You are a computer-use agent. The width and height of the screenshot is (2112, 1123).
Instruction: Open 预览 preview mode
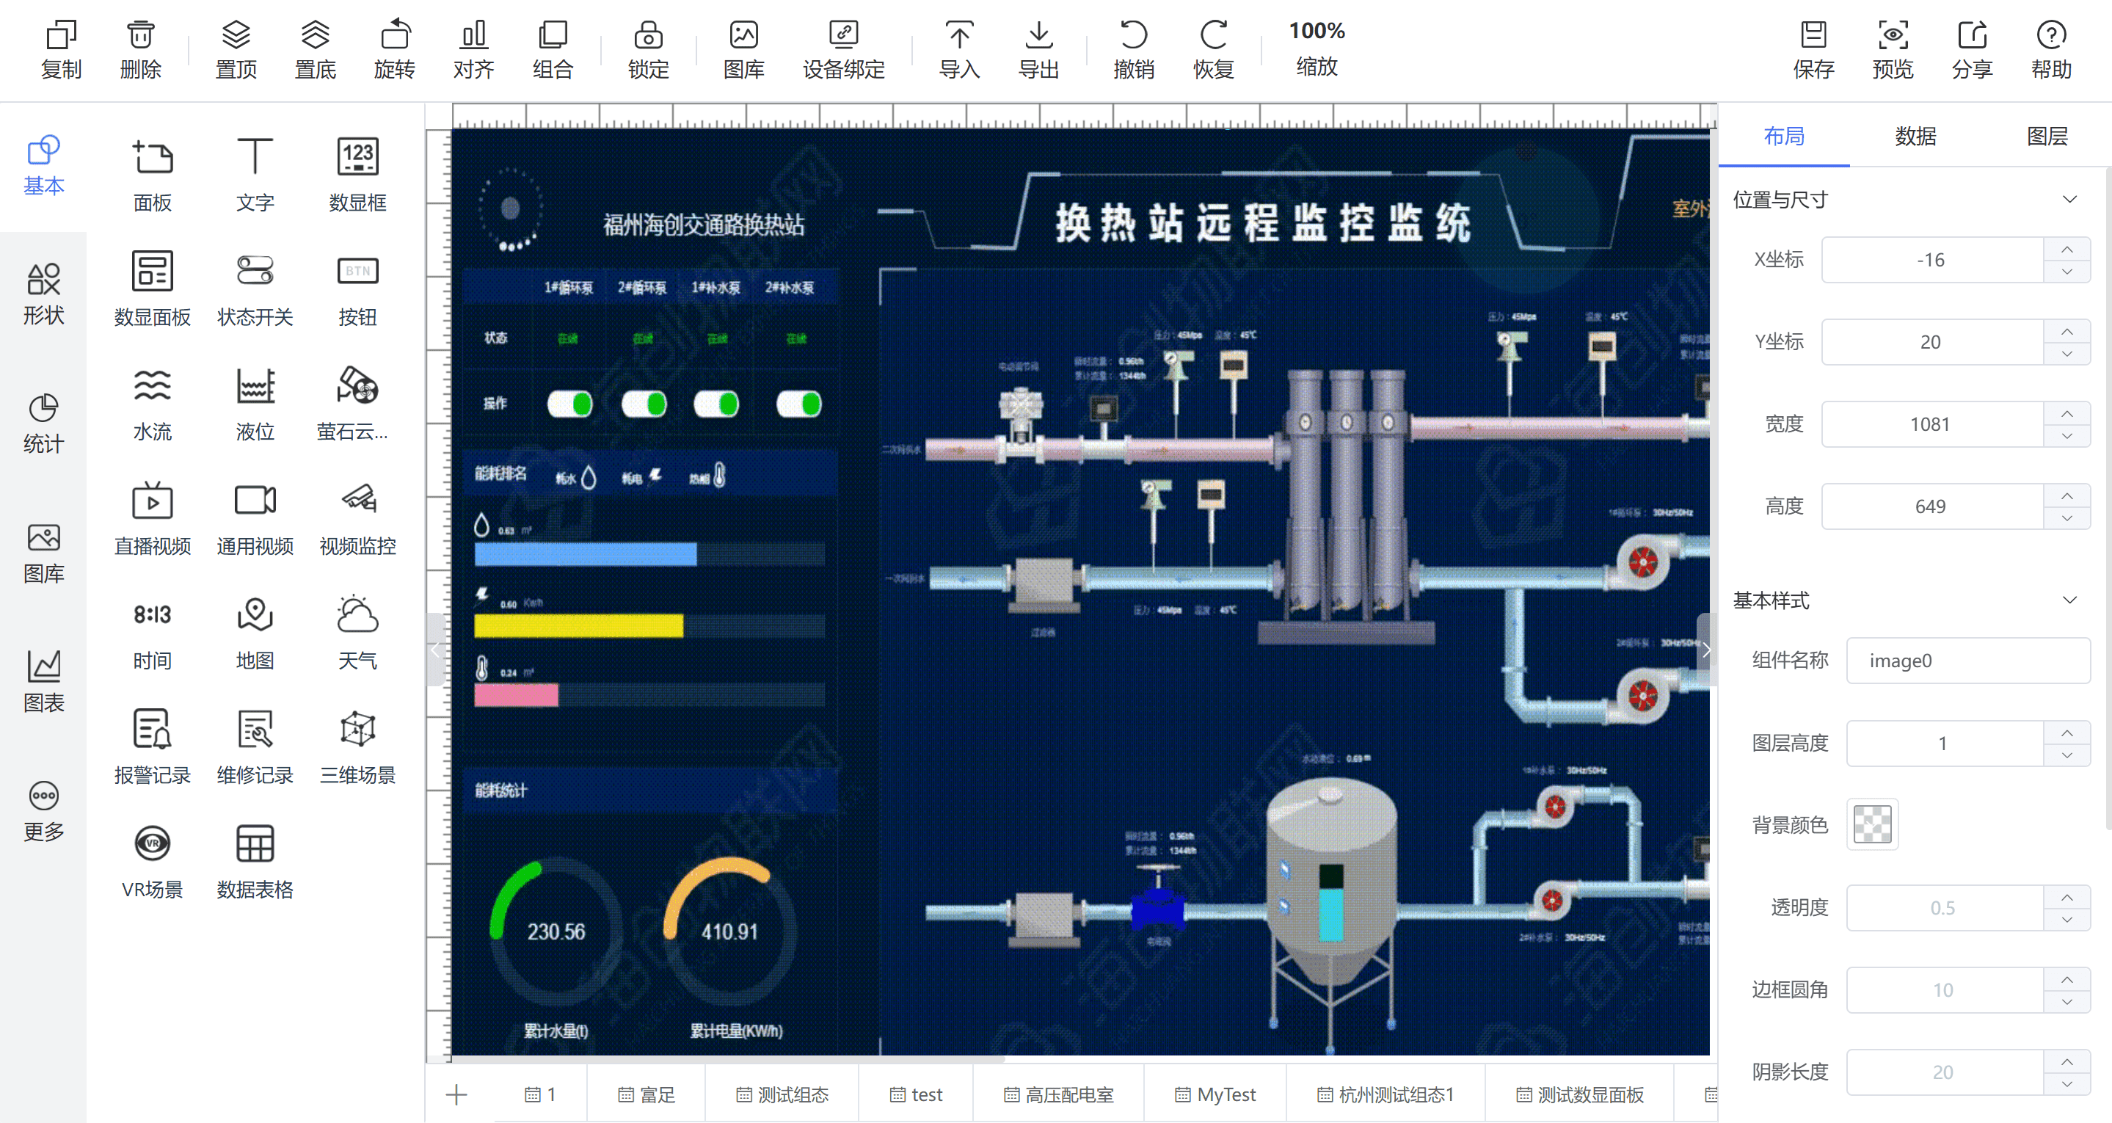pos(1893,49)
